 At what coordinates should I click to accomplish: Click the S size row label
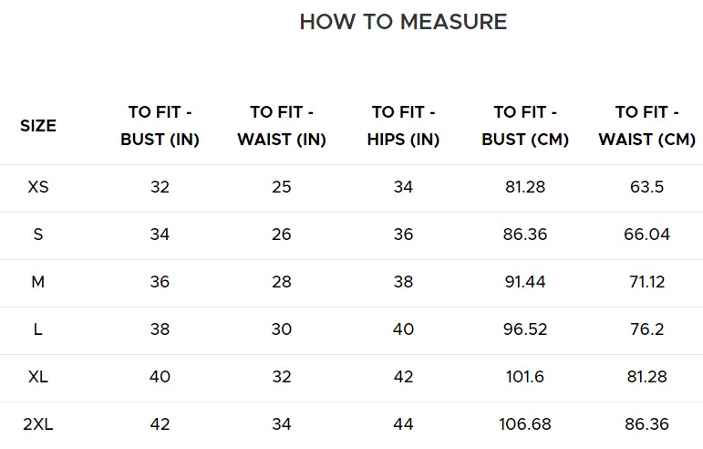coord(38,235)
